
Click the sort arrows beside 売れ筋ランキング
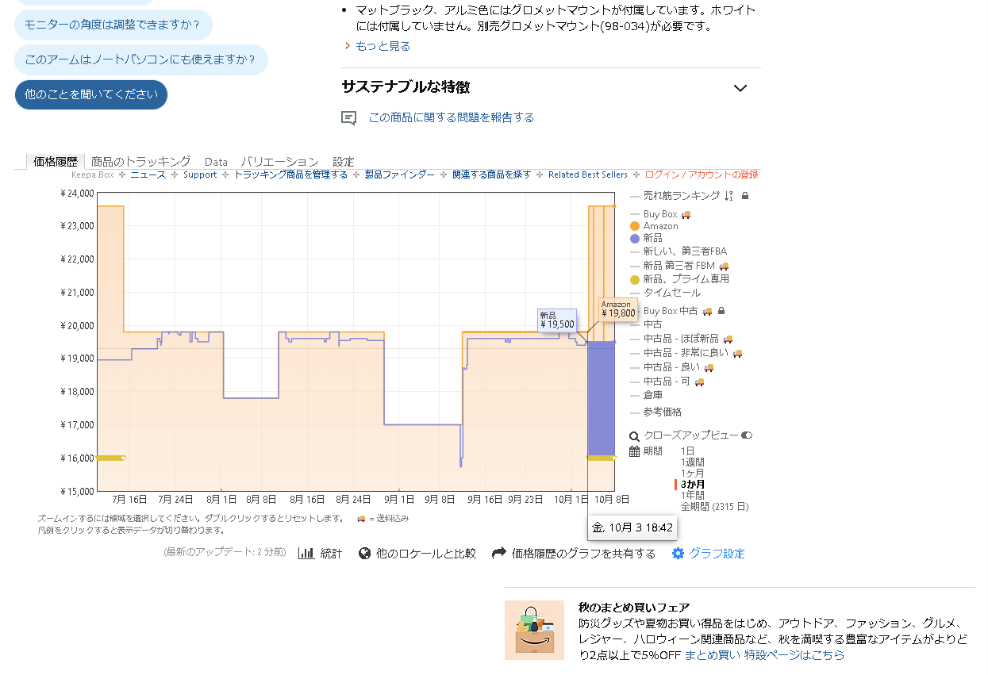click(x=729, y=194)
